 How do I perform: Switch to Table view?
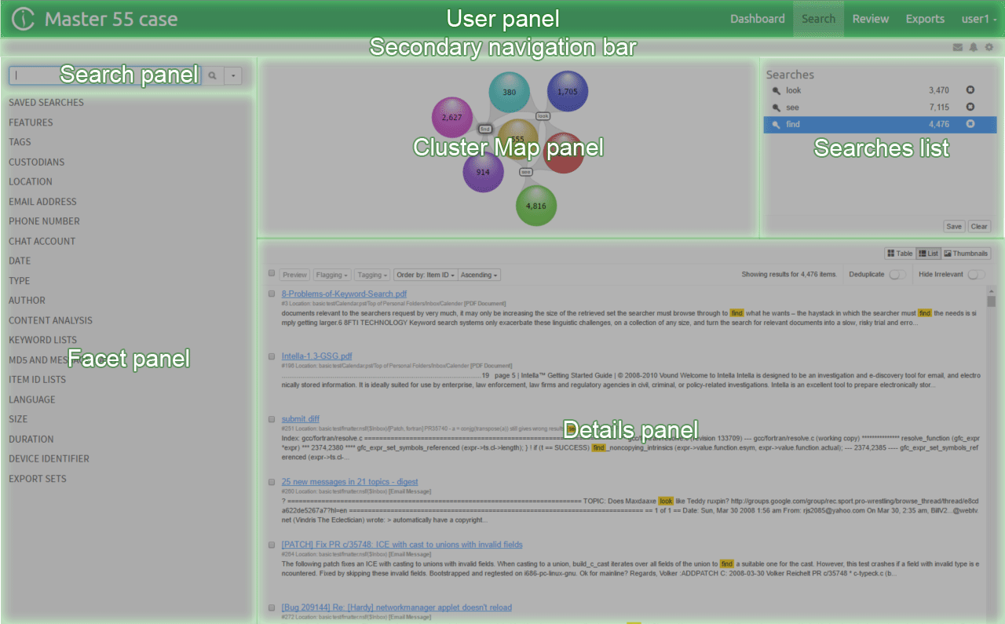tap(898, 253)
